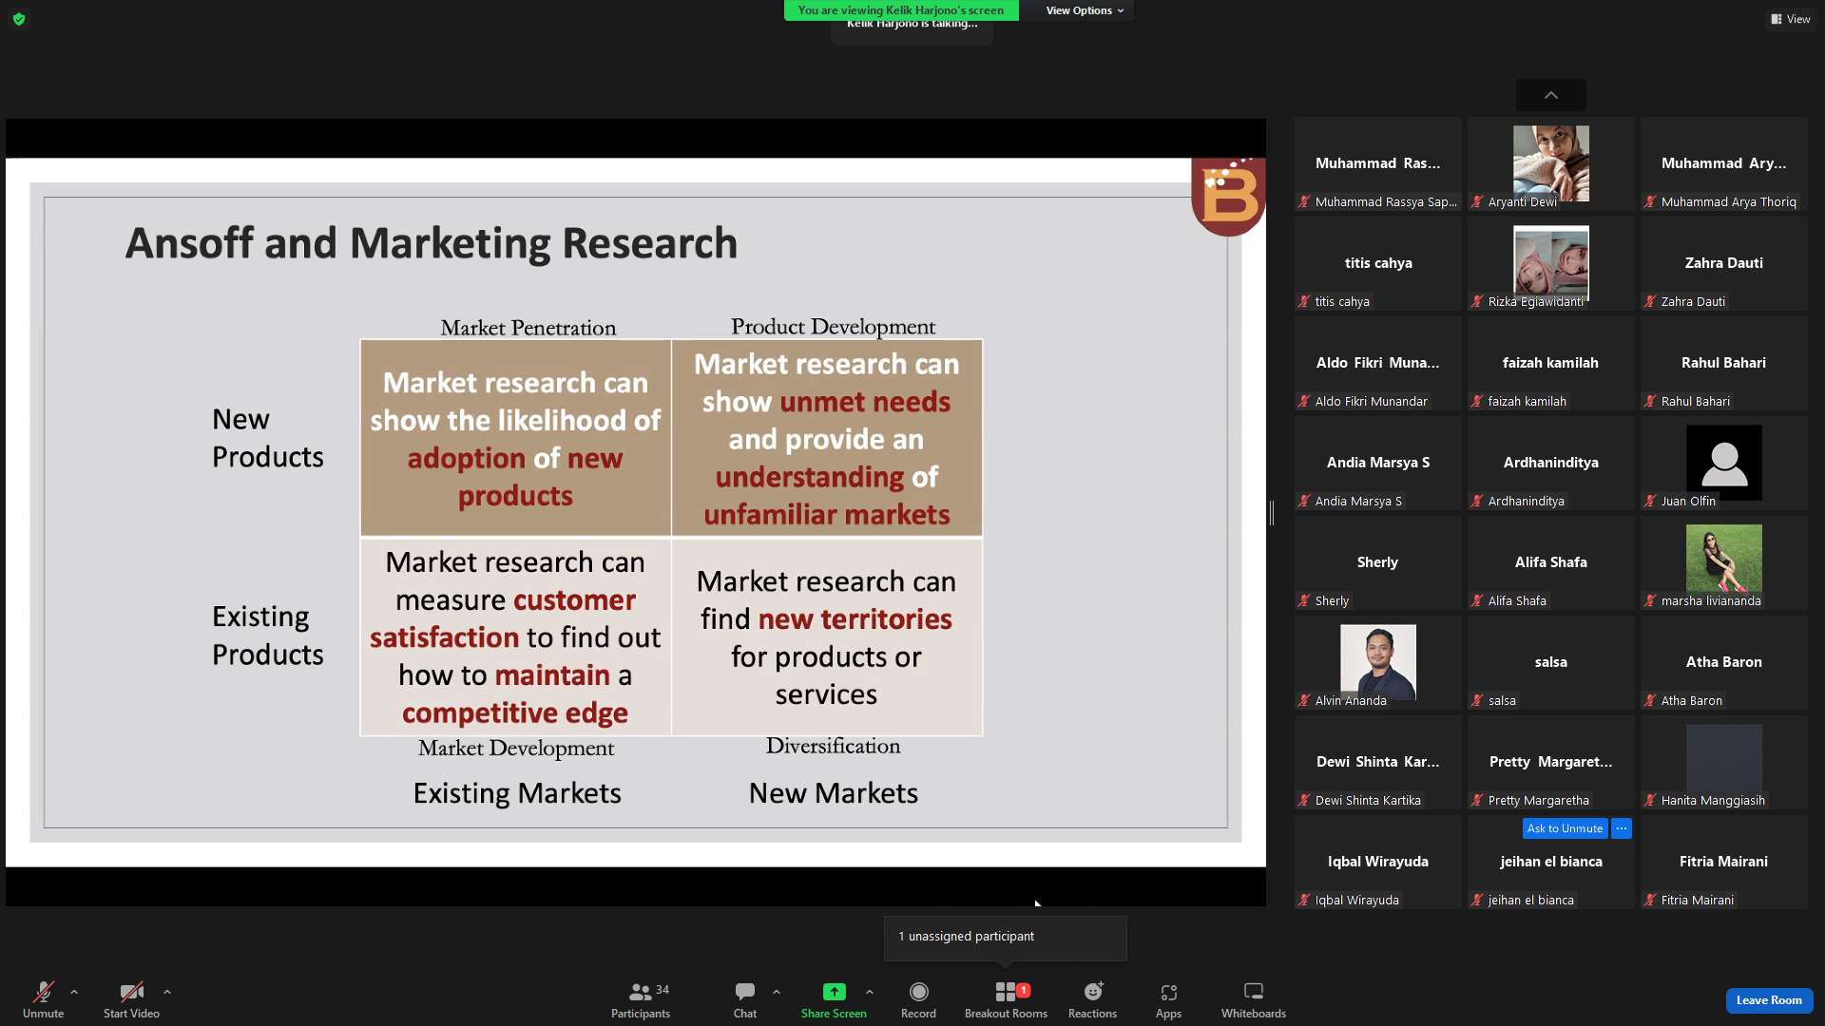
Task: Click the Record circle icon
Action: pyautogui.click(x=918, y=992)
